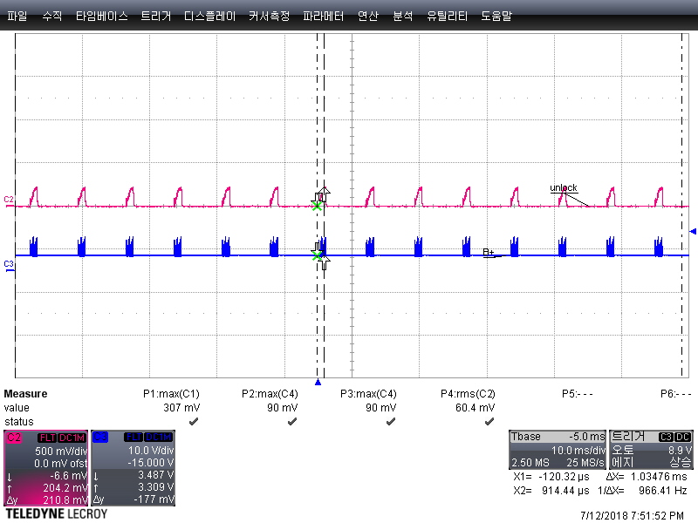Click the date and time stamp

[632, 516]
